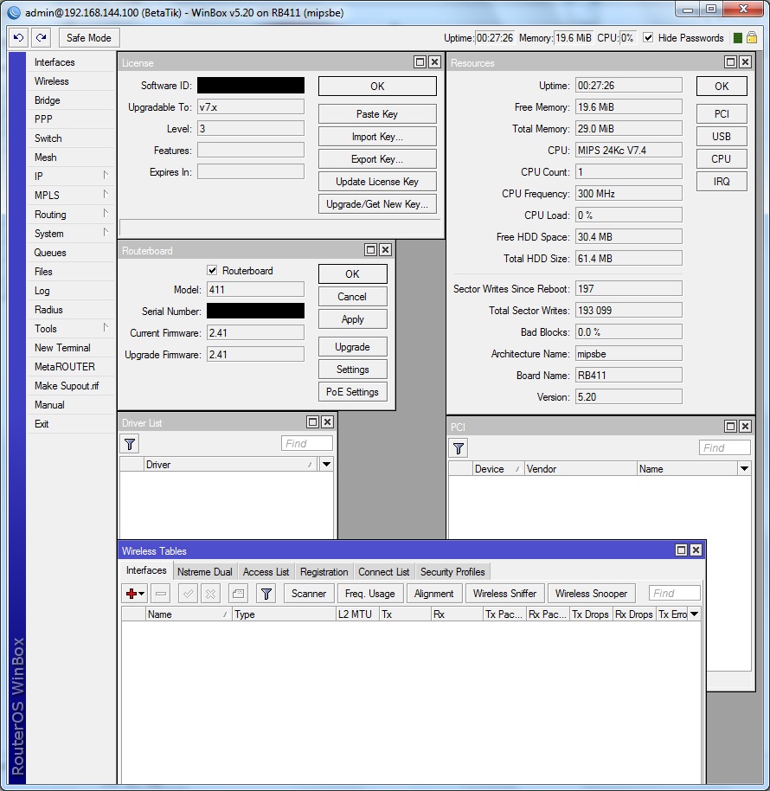Click the Find field in PCI window

[725, 448]
